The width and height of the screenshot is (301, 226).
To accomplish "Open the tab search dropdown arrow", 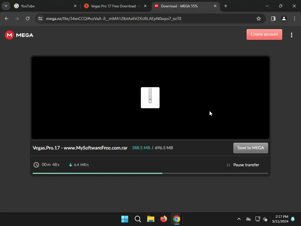I will [x=6, y=6].
